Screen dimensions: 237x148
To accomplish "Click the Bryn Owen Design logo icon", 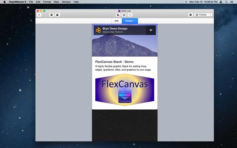I will [x=98, y=30].
